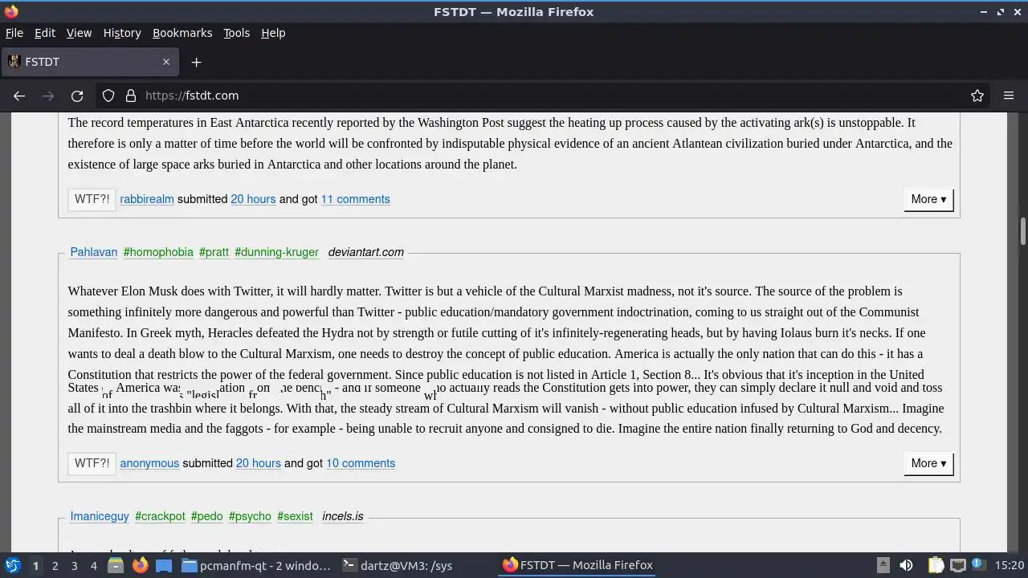Click WTF?! button on rabbirealm post
This screenshot has width=1028, height=578.
pos(92,199)
